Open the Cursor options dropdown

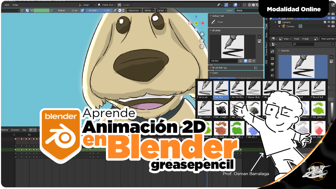[x=161, y=10]
